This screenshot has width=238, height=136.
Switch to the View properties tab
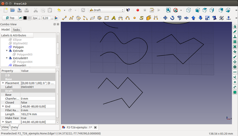5,127
